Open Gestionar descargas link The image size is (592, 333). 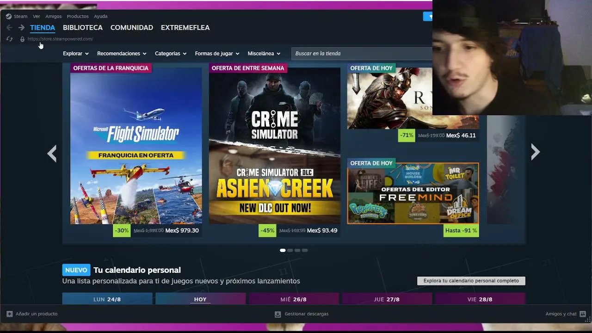point(307,314)
